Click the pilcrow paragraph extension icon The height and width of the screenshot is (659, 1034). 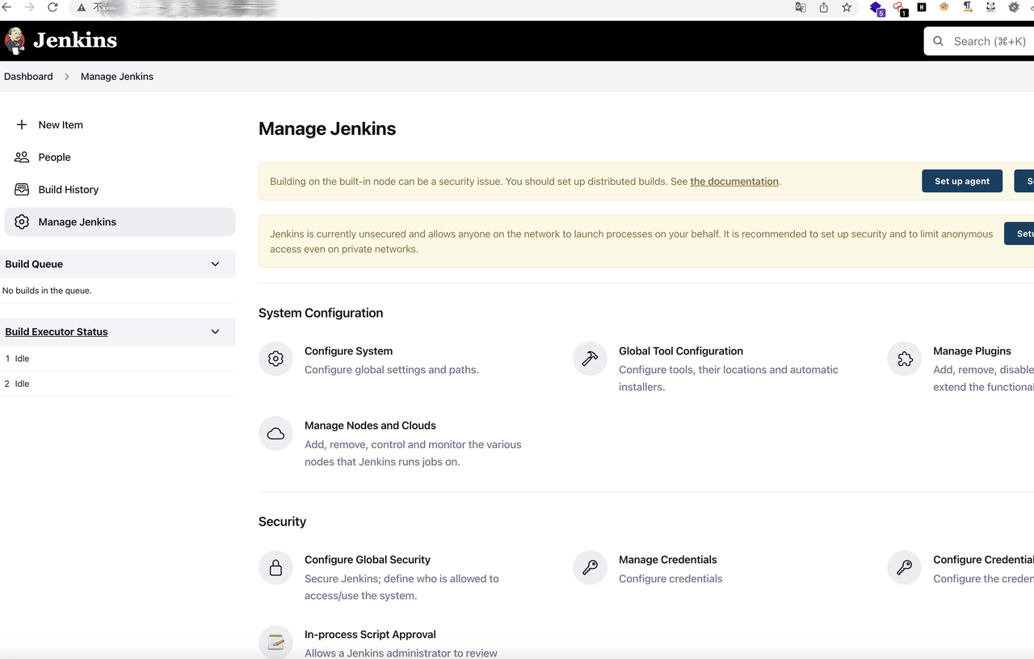click(x=968, y=7)
